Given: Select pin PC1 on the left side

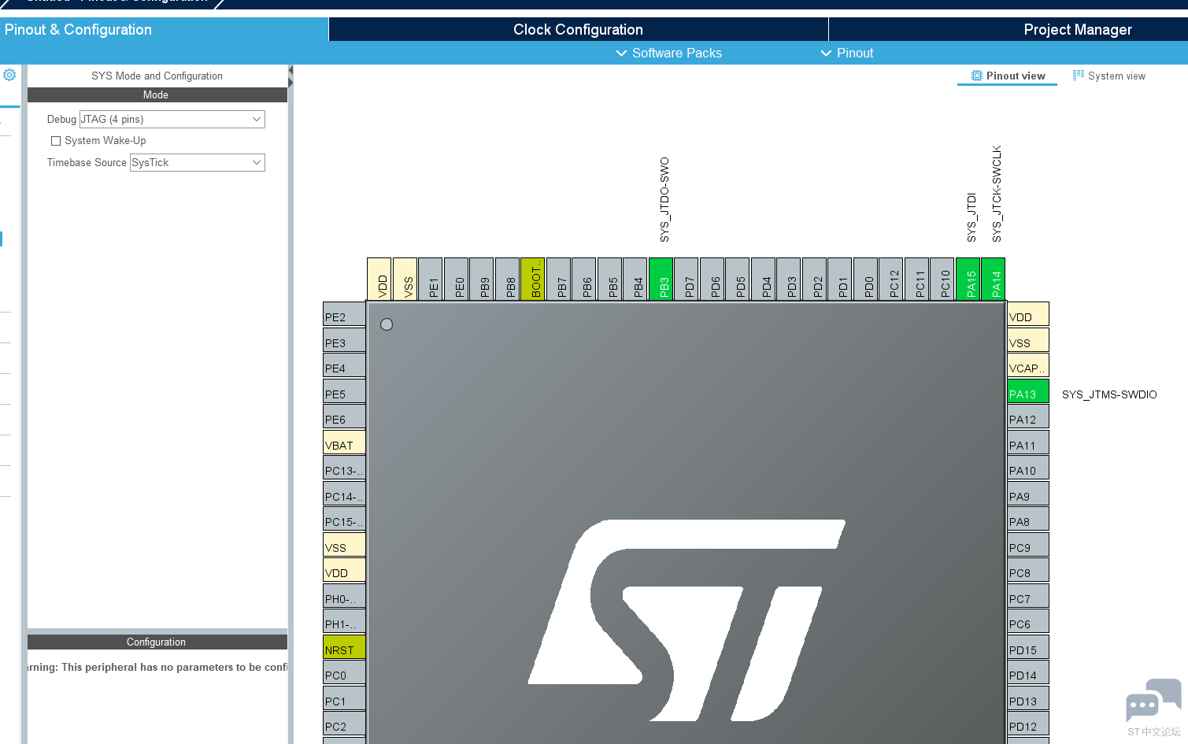Looking at the screenshot, I should coord(344,698).
